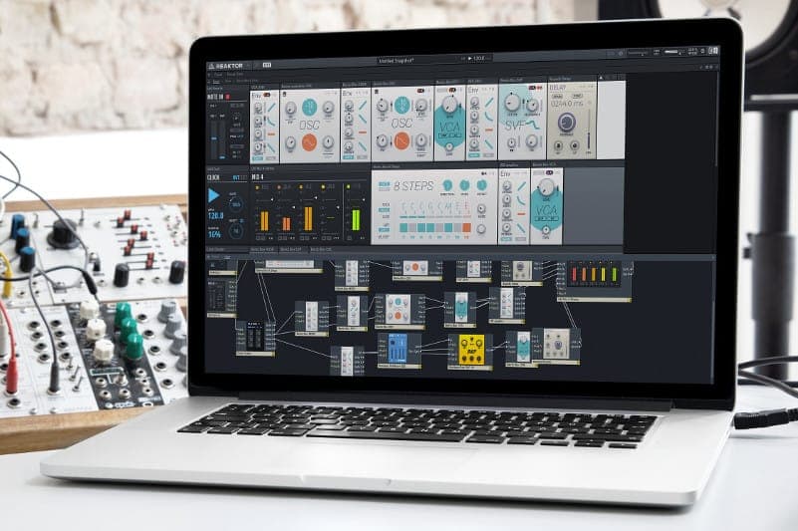Select the orange sawtooth button in the second OSC

click(x=402, y=140)
